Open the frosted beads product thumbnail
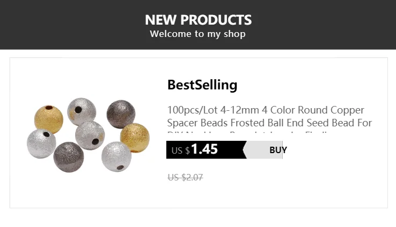The height and width of the screenshot is (227, 396). click(89, 134)
